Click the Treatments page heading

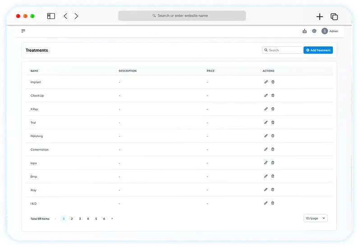coord(37,50)
